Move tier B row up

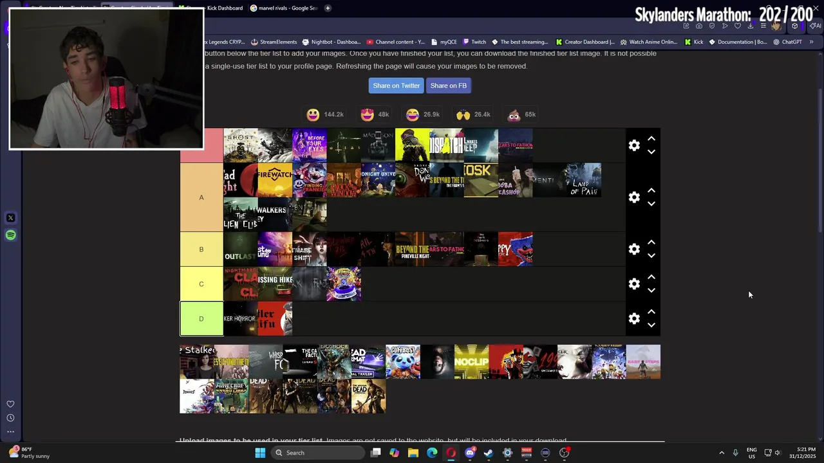tap(651, 242)
